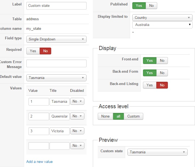
Task: Open the Default value Tasmania dropdown
Action: [x=56, y=78]
